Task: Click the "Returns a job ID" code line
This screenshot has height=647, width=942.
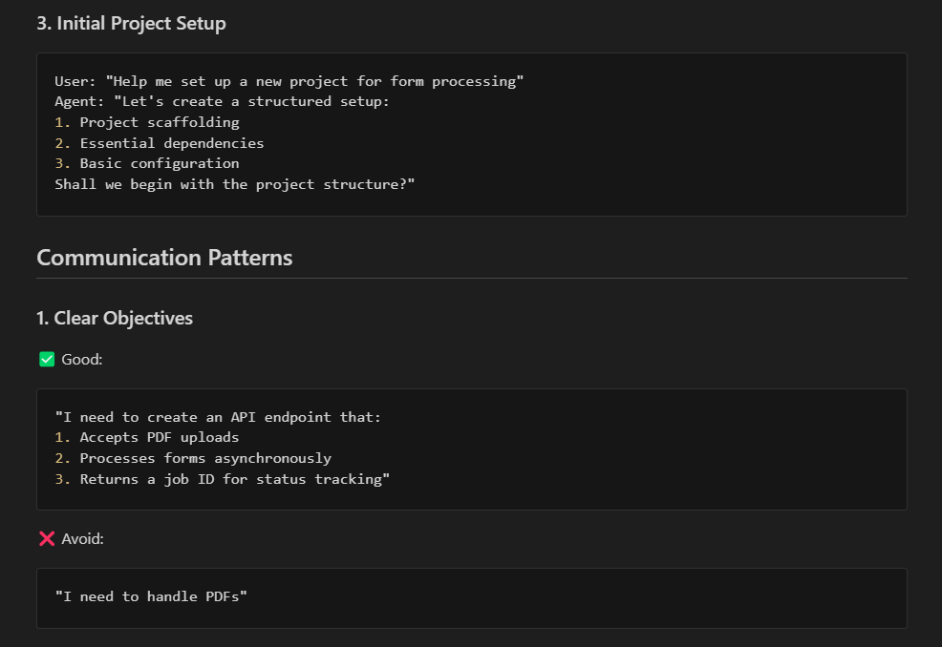Action: tap(235, 479)
